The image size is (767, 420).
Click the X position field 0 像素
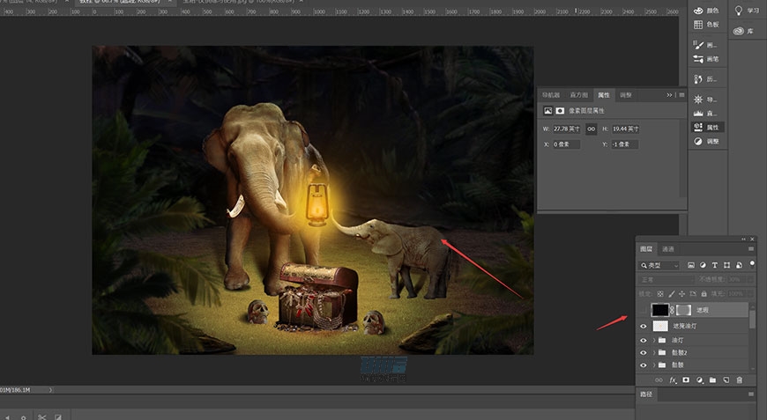click(x=567, y=144)
